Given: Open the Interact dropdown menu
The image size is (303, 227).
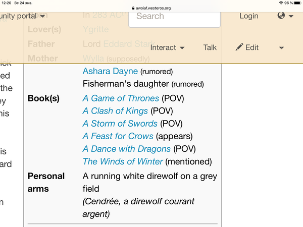Looking at the screenshot, I should [x=167, y=47].
